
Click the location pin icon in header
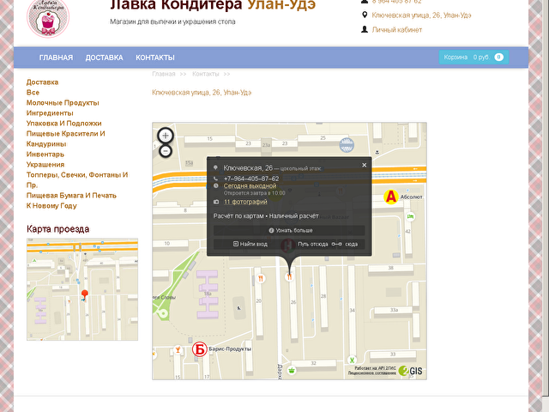[365, 15]
